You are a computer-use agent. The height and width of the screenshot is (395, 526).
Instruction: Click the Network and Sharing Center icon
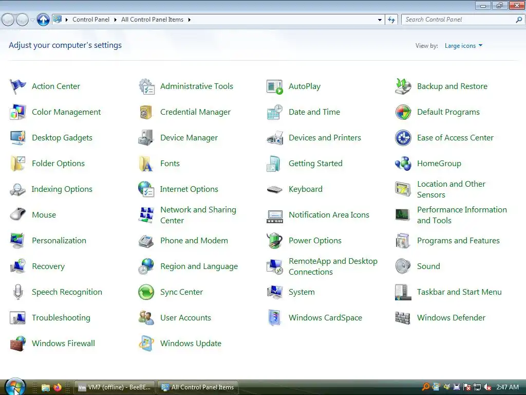tap(146, 215)
